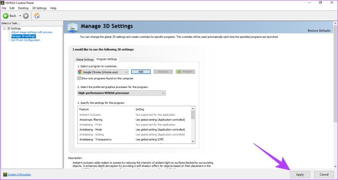This screenshot has height=180, width=338.
Task: Toggle Show only programs found checkbox
Action: [x=79, y=78]
